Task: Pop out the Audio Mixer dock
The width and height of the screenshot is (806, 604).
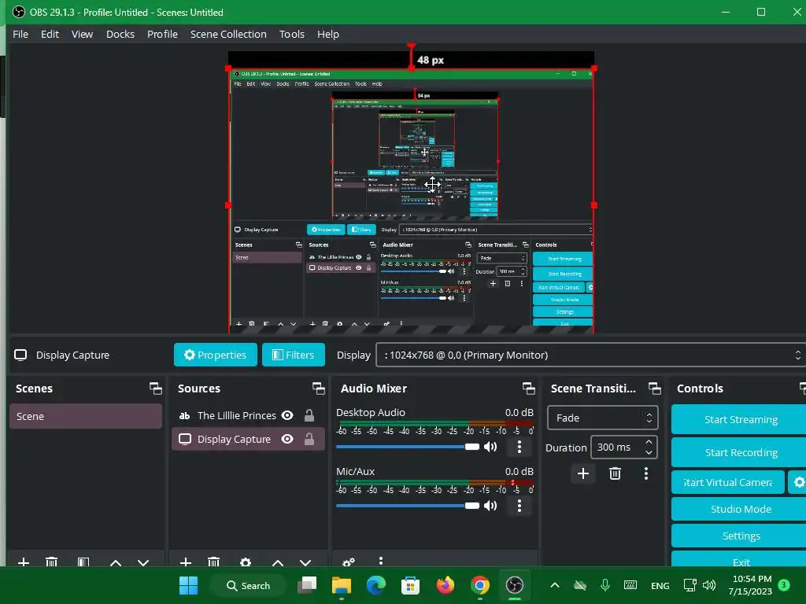Action: tap(528, 389)
